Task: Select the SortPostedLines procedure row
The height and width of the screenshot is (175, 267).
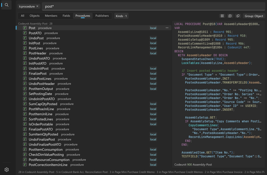Action: tap(94, 119)
